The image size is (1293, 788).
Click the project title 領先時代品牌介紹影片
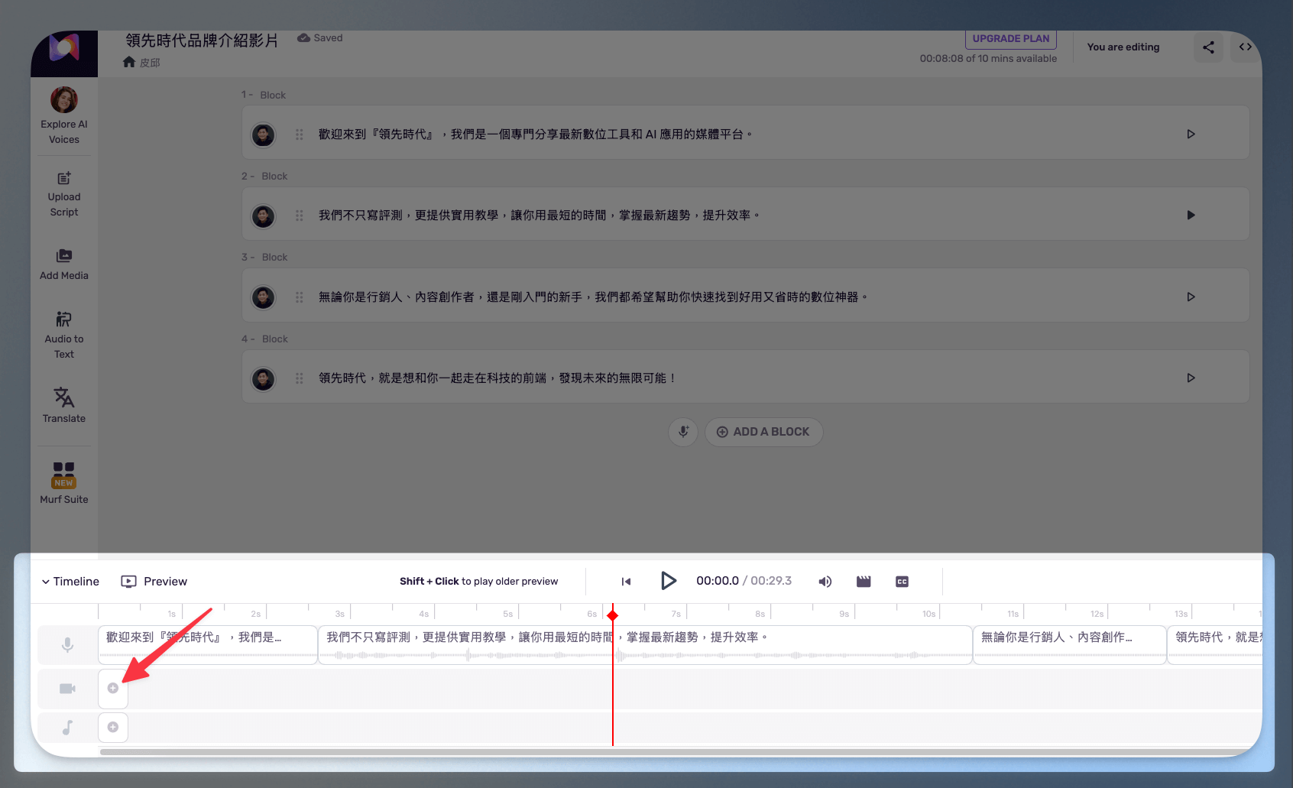202,40
